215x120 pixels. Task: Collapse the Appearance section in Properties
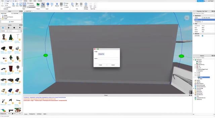pyautogui.click(x=194, y=16)
